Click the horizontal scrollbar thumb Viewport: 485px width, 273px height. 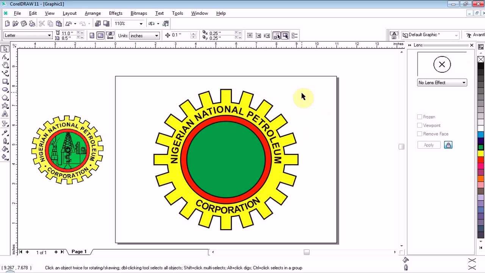[x=307, y=252]
